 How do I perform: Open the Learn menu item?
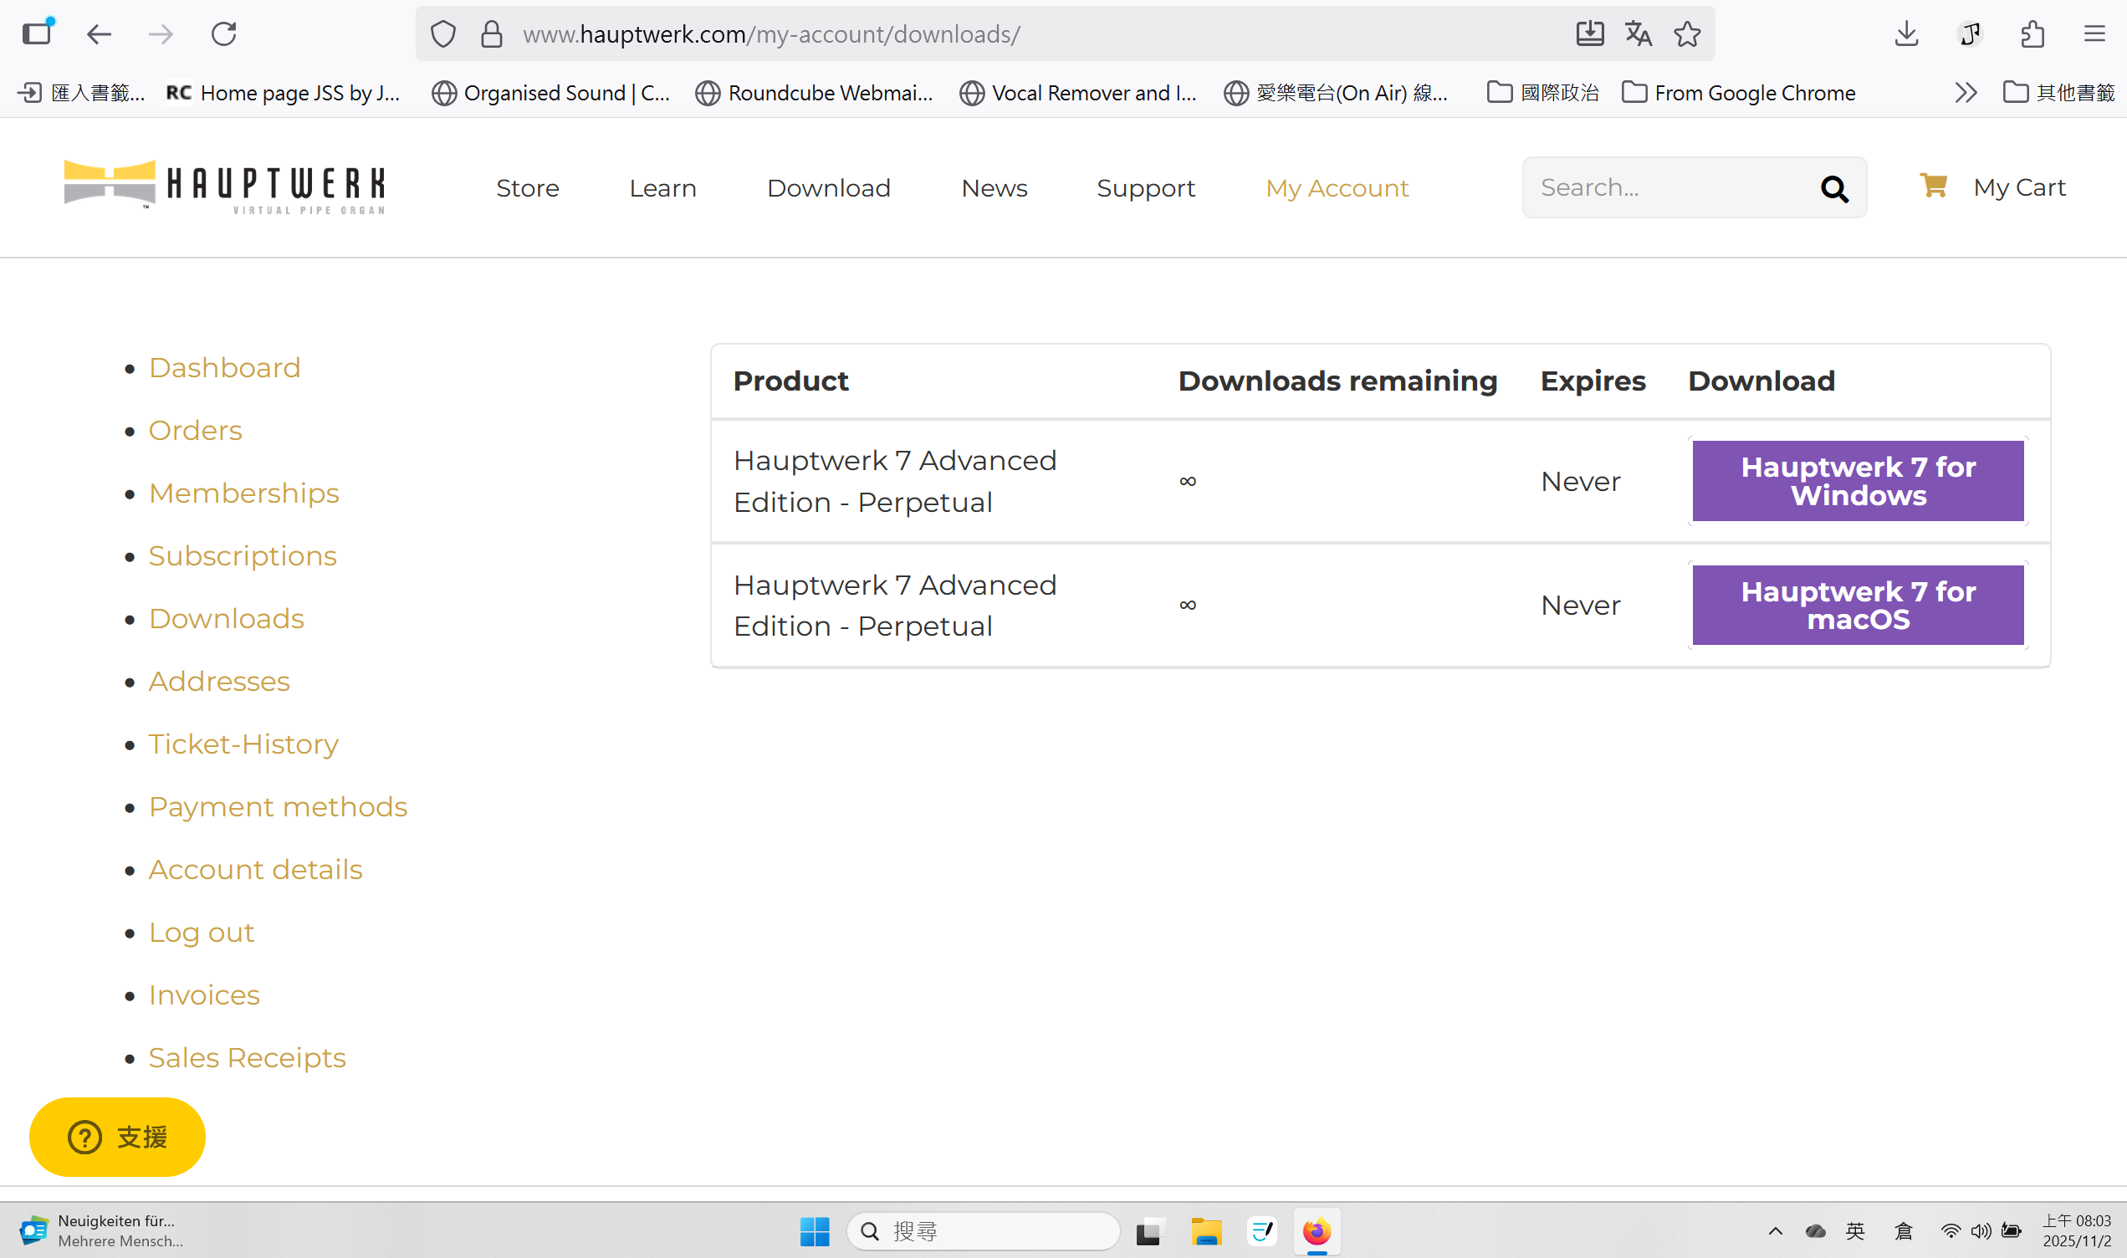click(662, 188)
